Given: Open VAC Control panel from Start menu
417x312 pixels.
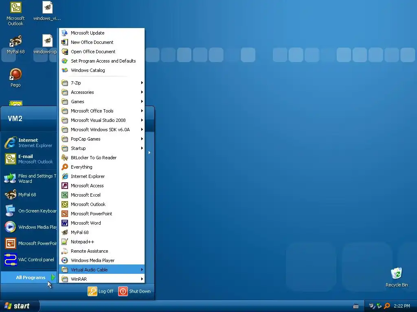Looking at the screenshot, I should click(29, 260).
